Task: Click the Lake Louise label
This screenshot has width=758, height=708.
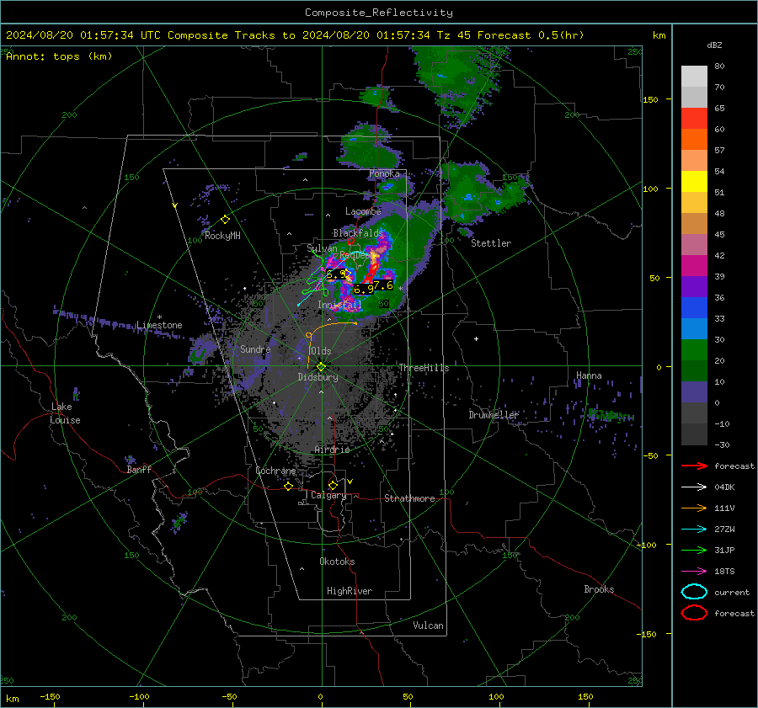Action: point(65,413)
